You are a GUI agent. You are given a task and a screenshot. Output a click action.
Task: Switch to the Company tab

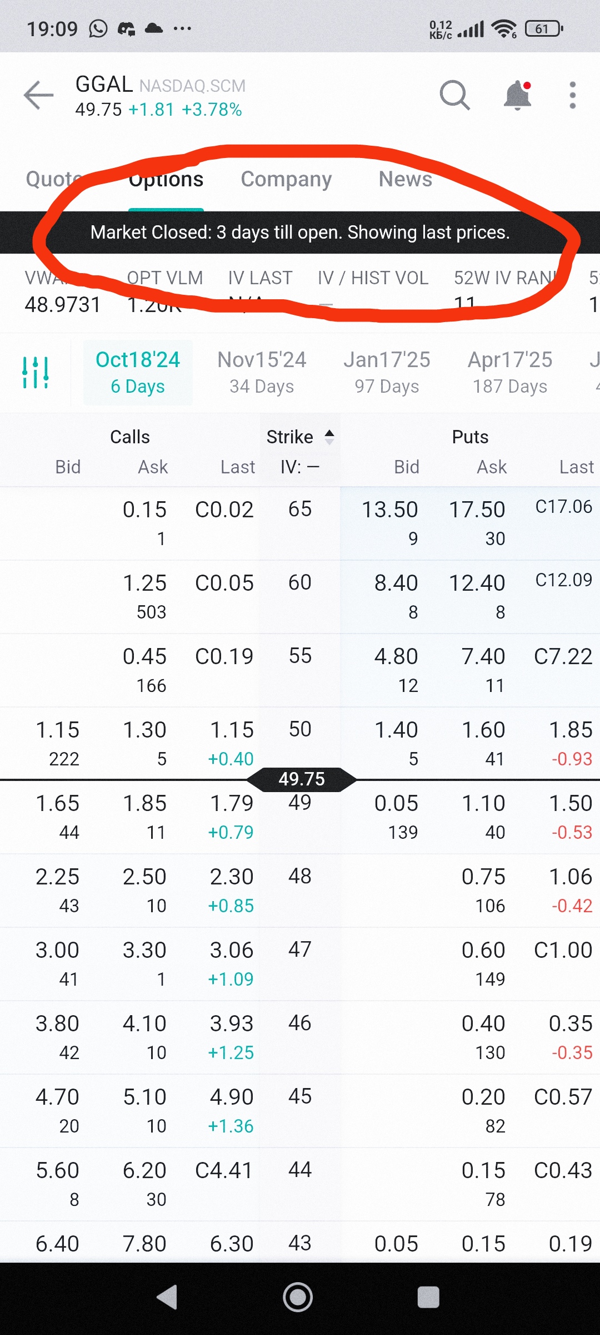tap(286, 179)
